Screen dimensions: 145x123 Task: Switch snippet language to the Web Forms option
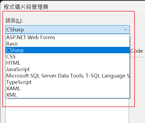point(67,37)
